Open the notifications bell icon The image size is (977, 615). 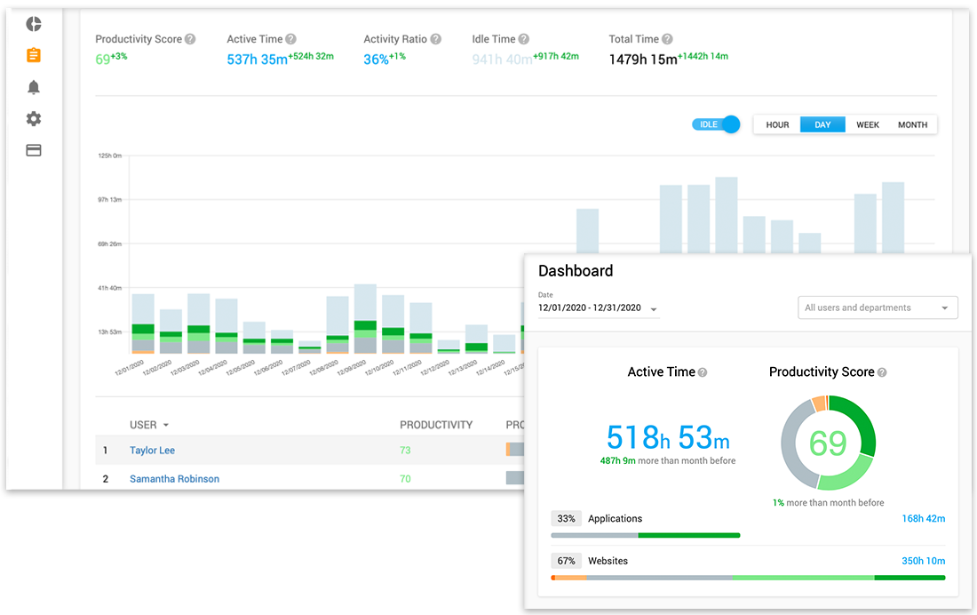point(34,87)
